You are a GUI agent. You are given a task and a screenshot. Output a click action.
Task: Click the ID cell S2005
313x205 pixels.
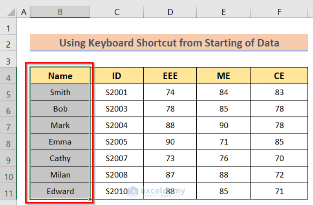click(x=117, y=142)
